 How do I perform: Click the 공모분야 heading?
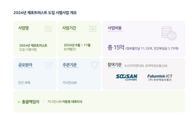point(25,65)
